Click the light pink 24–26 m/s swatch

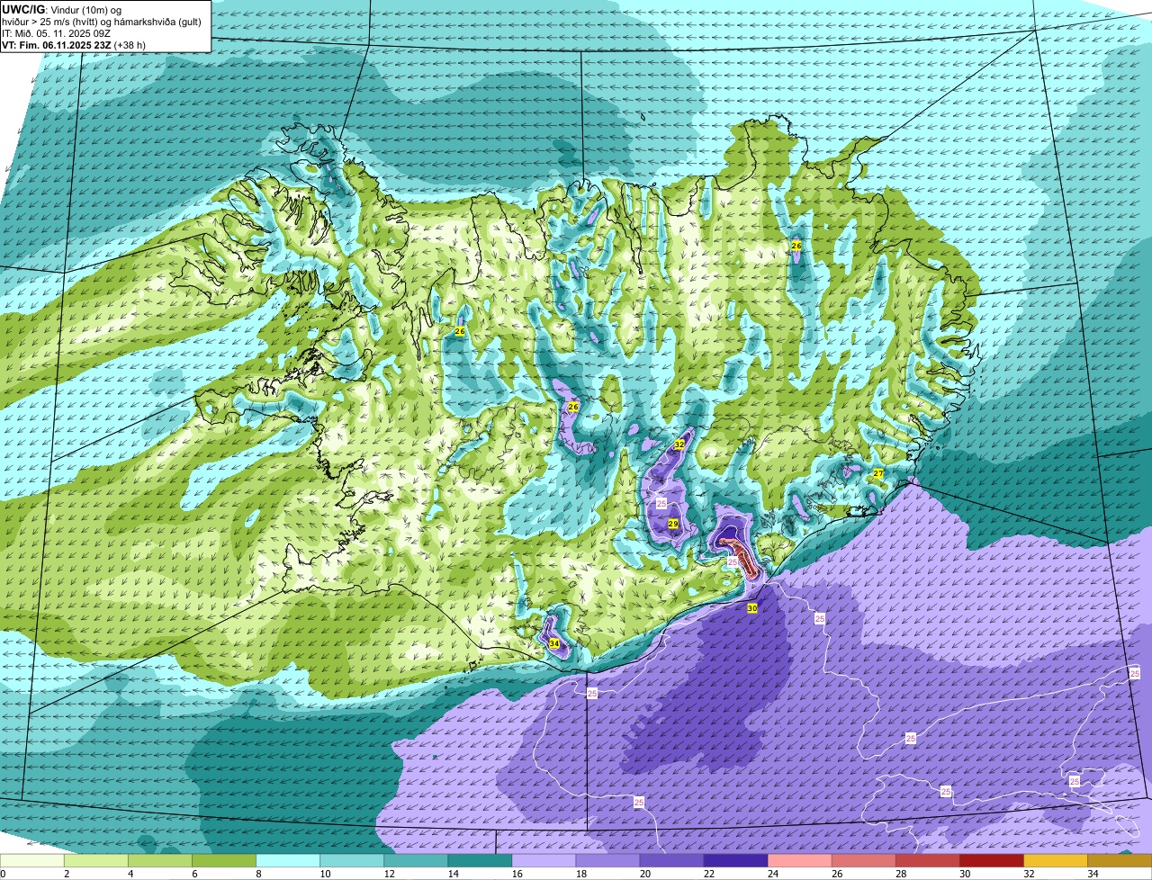click(799, 861)
